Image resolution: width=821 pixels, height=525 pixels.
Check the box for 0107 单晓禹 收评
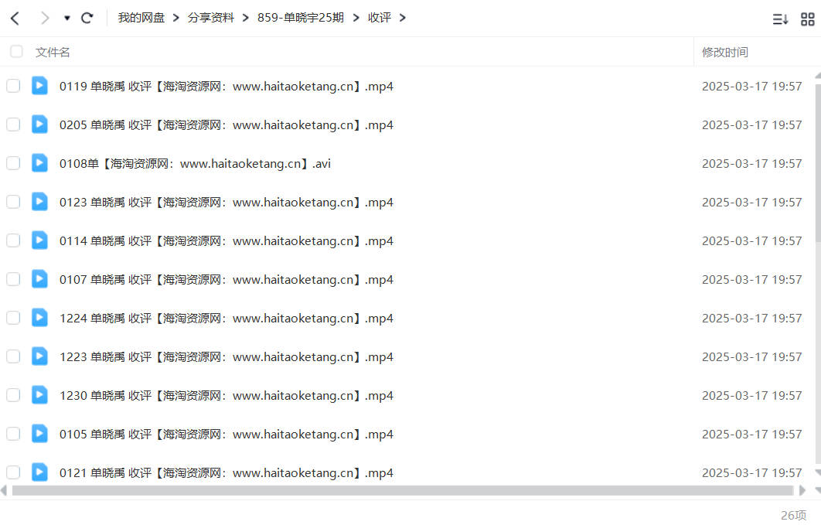click(13, 280)
